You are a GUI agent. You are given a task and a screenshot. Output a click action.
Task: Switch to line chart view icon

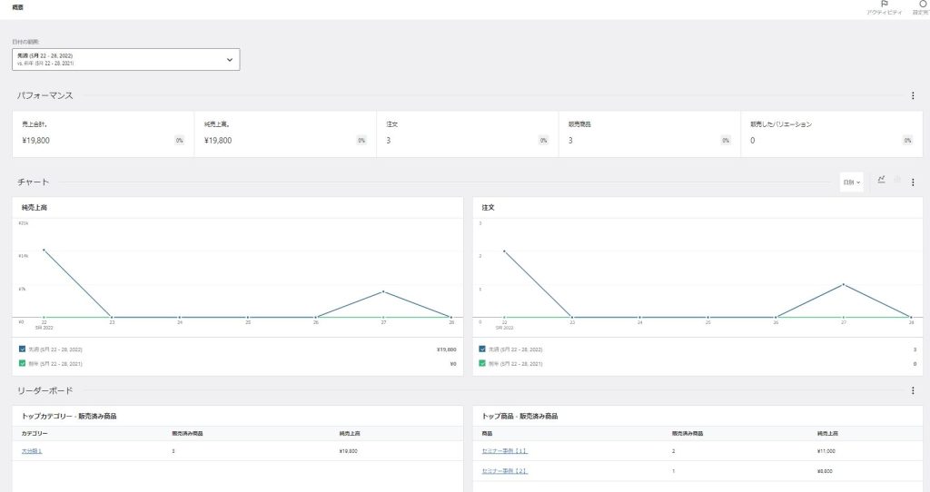881,181
